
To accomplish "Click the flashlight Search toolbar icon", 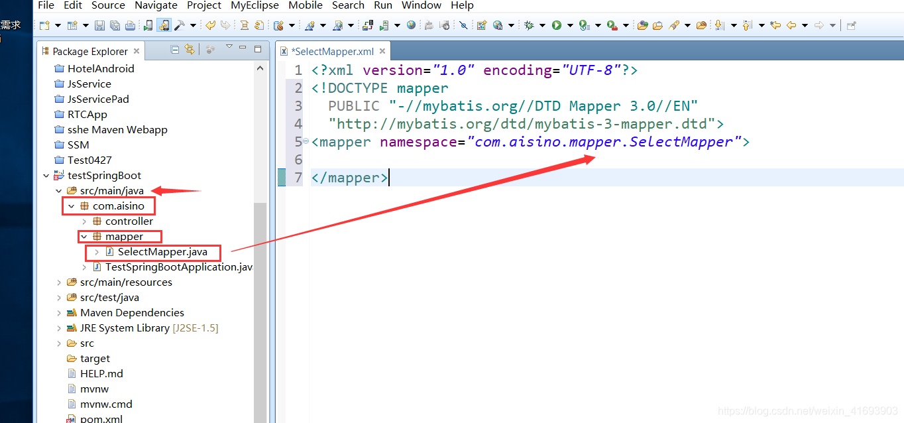I will tap(673, 25).
